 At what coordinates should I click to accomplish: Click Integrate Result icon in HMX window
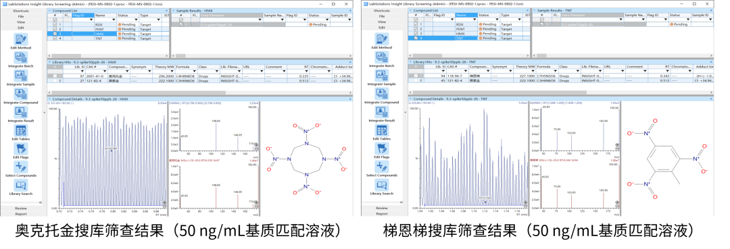21,112
